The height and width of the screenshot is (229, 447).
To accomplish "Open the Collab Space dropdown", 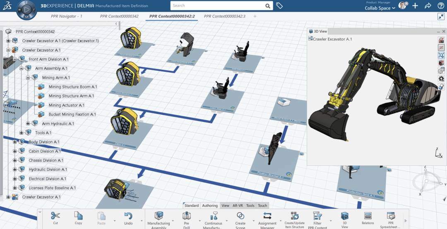I will pos(380,8).
